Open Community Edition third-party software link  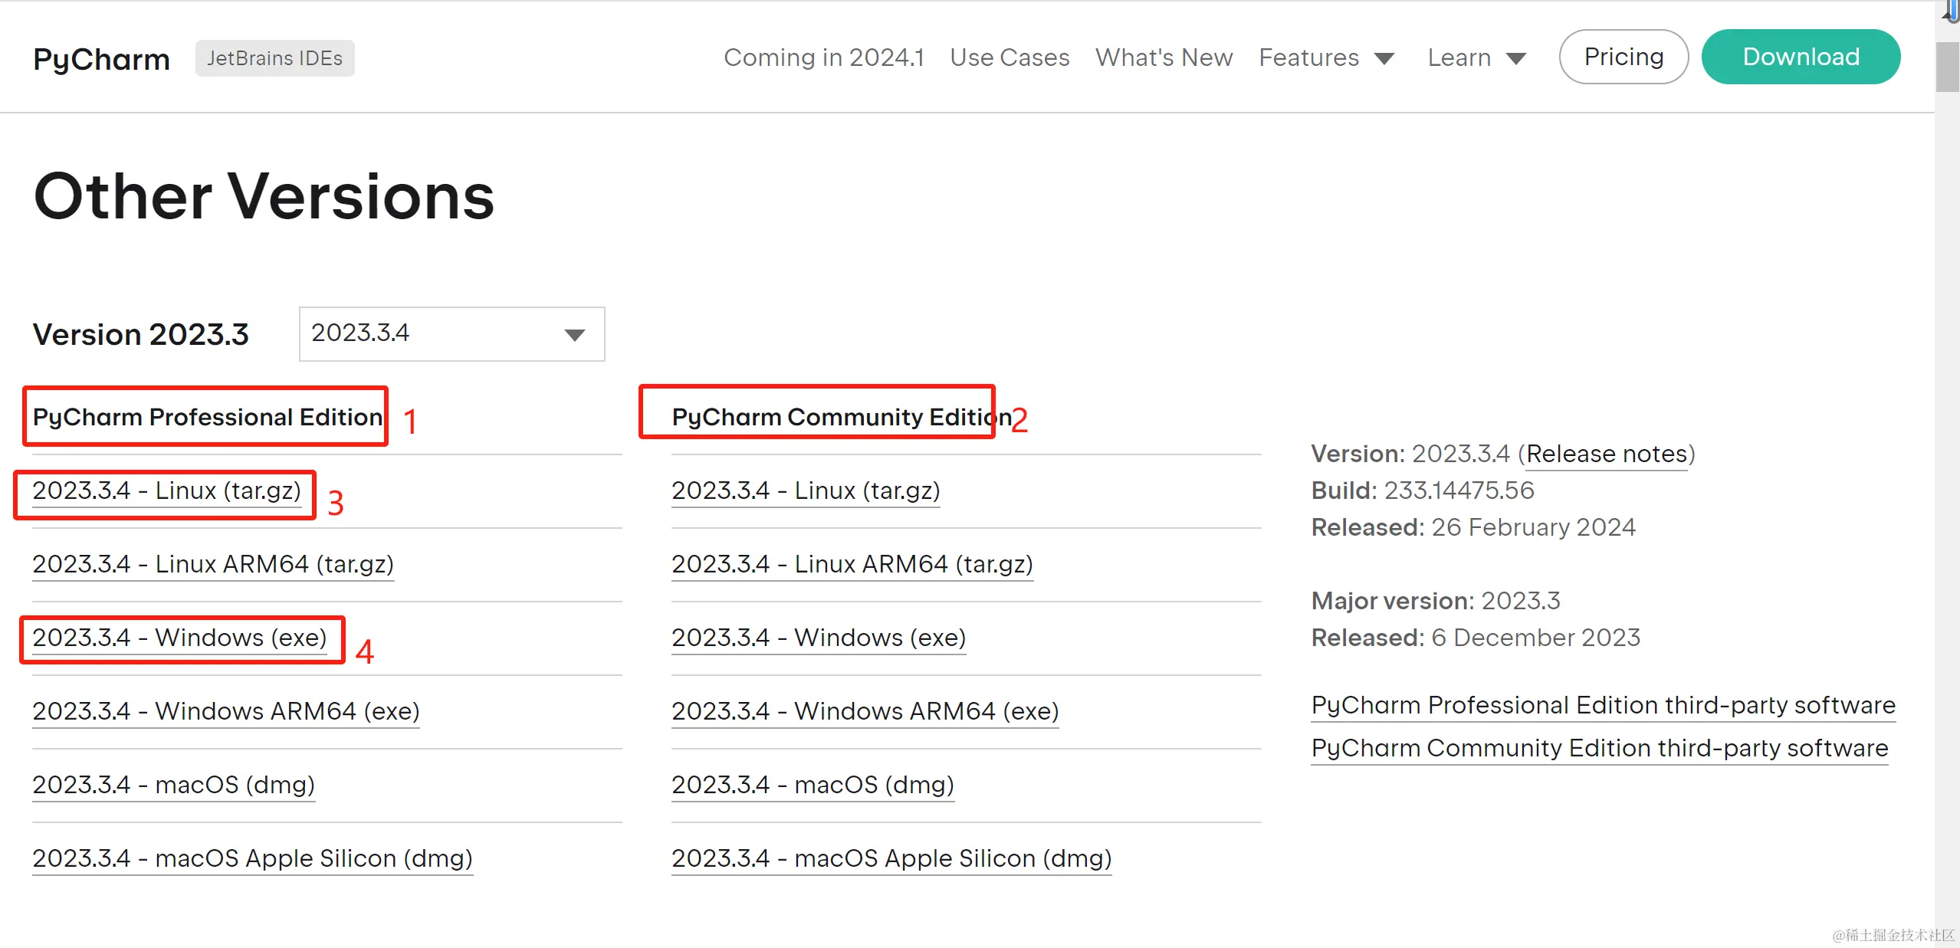pyautogui.click(x=1599, y=748)
